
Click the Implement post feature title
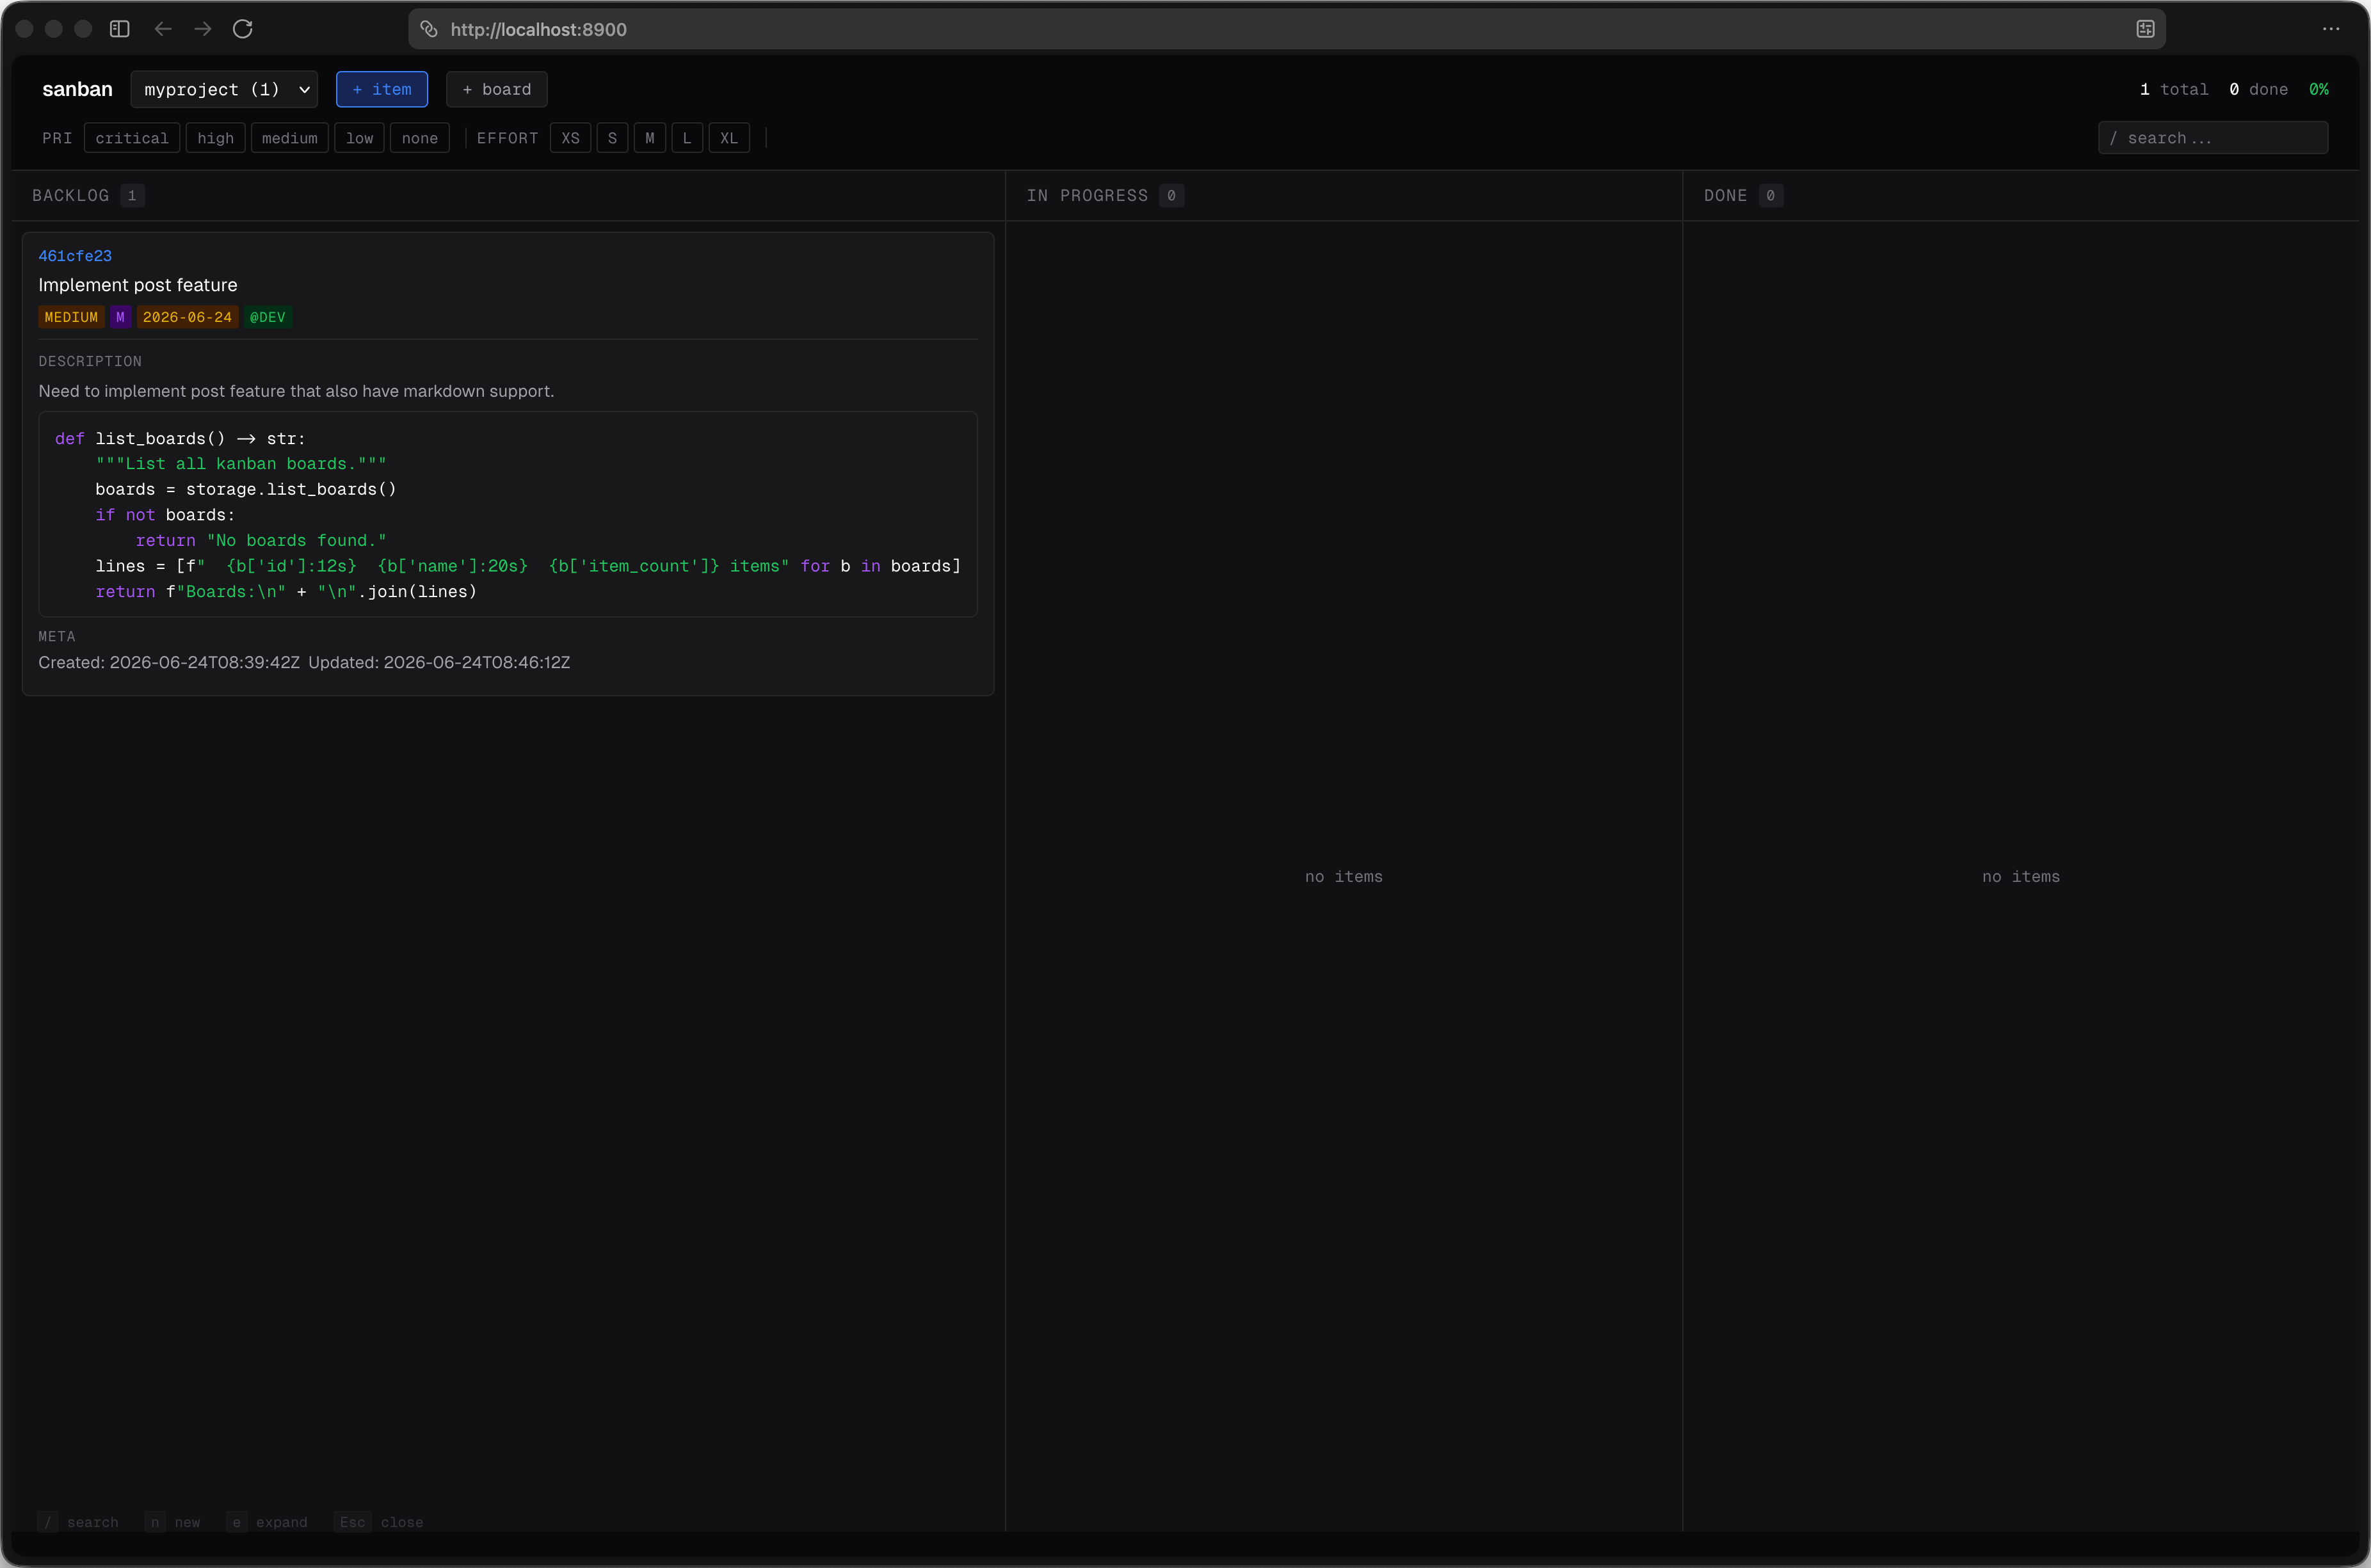coord(138,285)
